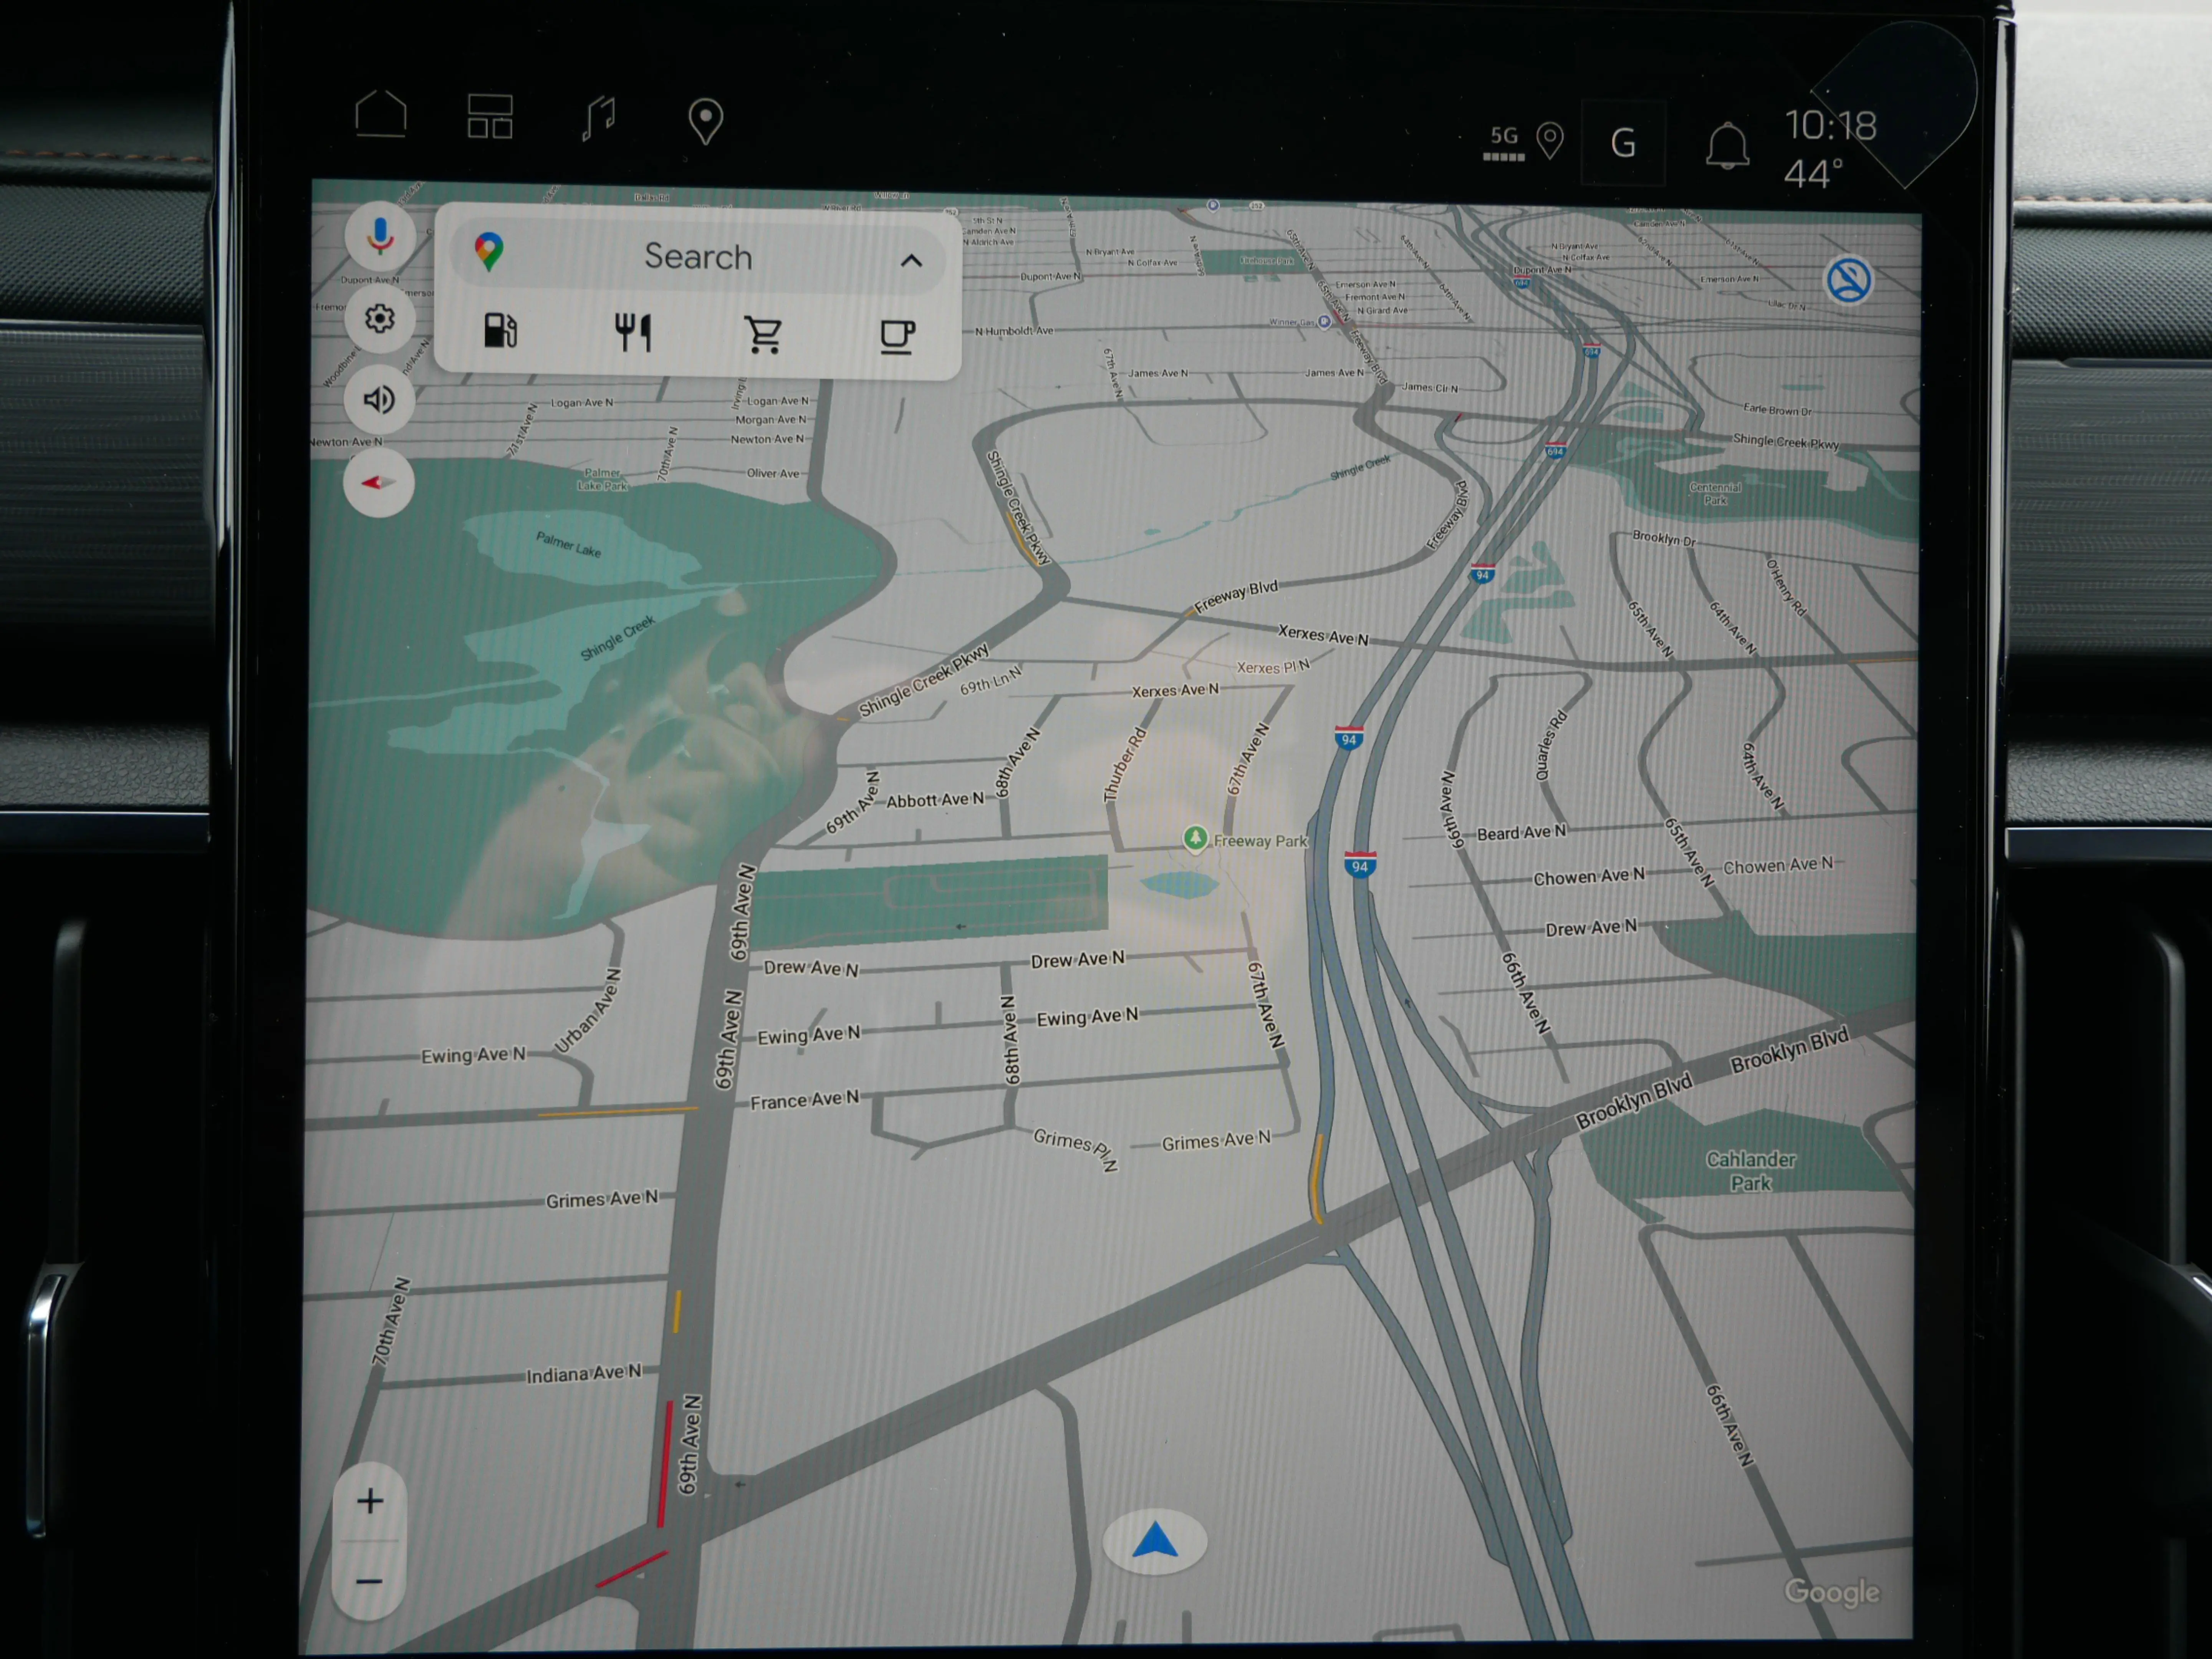The height and width of the screenshot is (1659, 2212).
Task: Tap the Centennial Park label
Action: click(x=1716, y=493)
